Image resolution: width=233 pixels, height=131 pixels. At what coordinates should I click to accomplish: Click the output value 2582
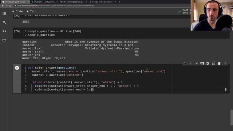point(26,22)
